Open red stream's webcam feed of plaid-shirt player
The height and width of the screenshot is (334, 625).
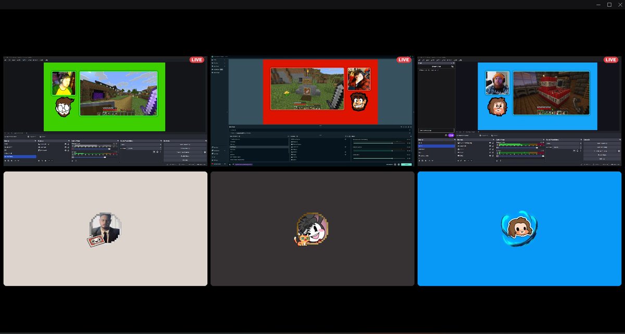[x=359, y=79]
